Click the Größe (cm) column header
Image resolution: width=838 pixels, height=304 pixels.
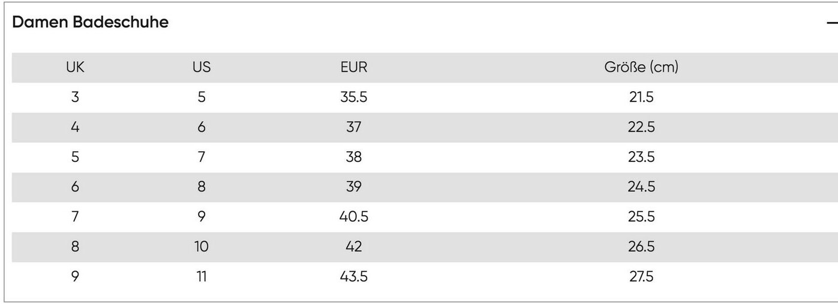pyautogui.click(x=641, y=68)
